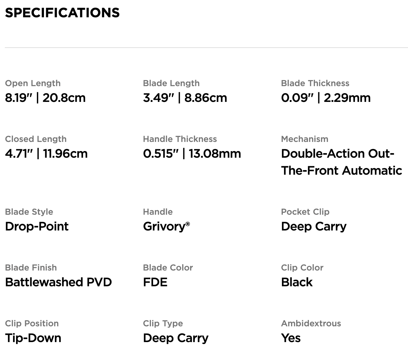The width and height of the screenshot is (408, 353).
Task: Select the Deep Carry clip type value
Action: (x=176, y=338)
